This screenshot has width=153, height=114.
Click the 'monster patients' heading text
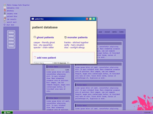(77, 37)
